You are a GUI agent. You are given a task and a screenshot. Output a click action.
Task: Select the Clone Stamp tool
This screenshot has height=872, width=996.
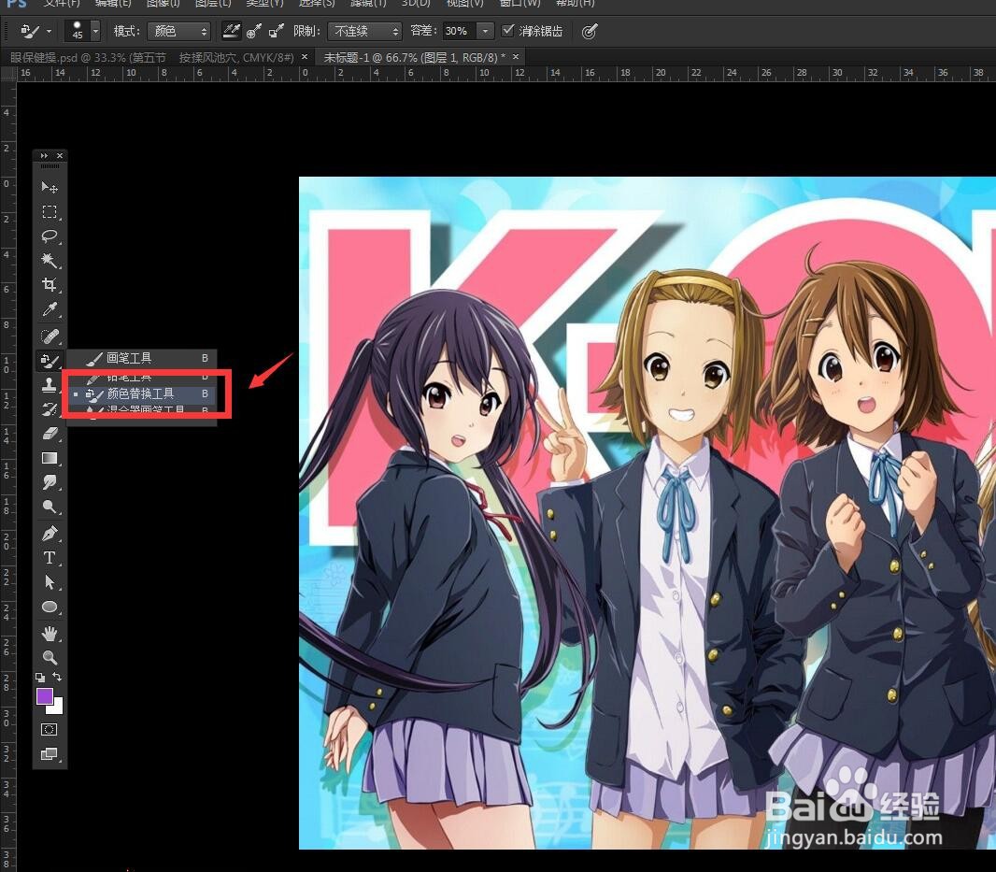coord(50,384)
